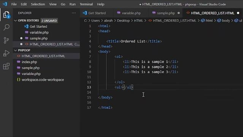Open the Extensions view icon
243x137 pixels.
tap(6, 66)
